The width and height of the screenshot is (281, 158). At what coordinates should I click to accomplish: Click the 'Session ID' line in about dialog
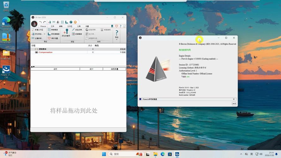(189, 65)
